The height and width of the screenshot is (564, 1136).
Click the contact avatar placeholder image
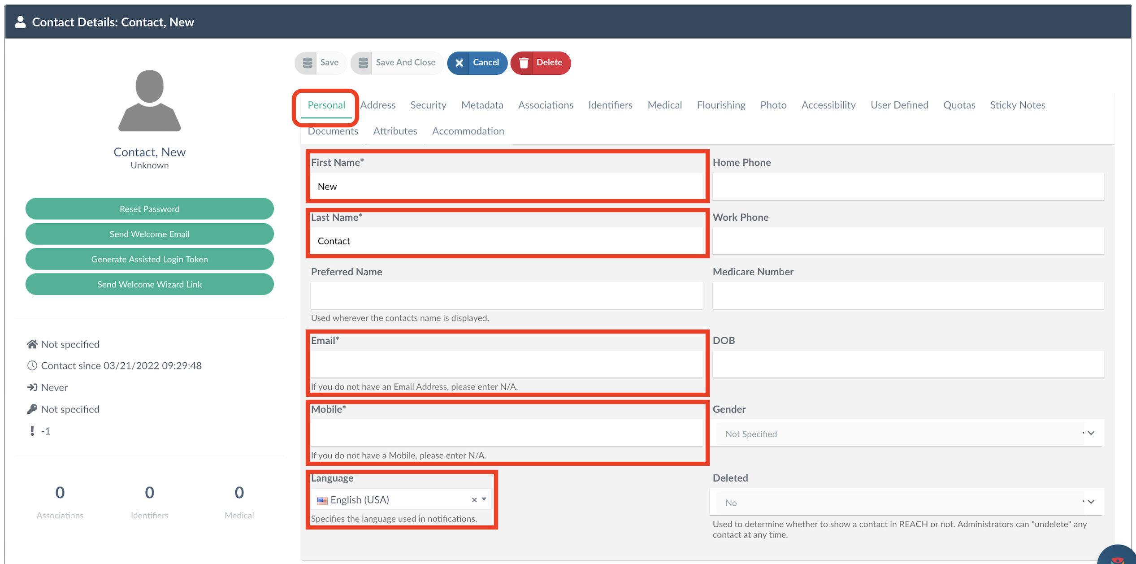[x=149, y=101]
